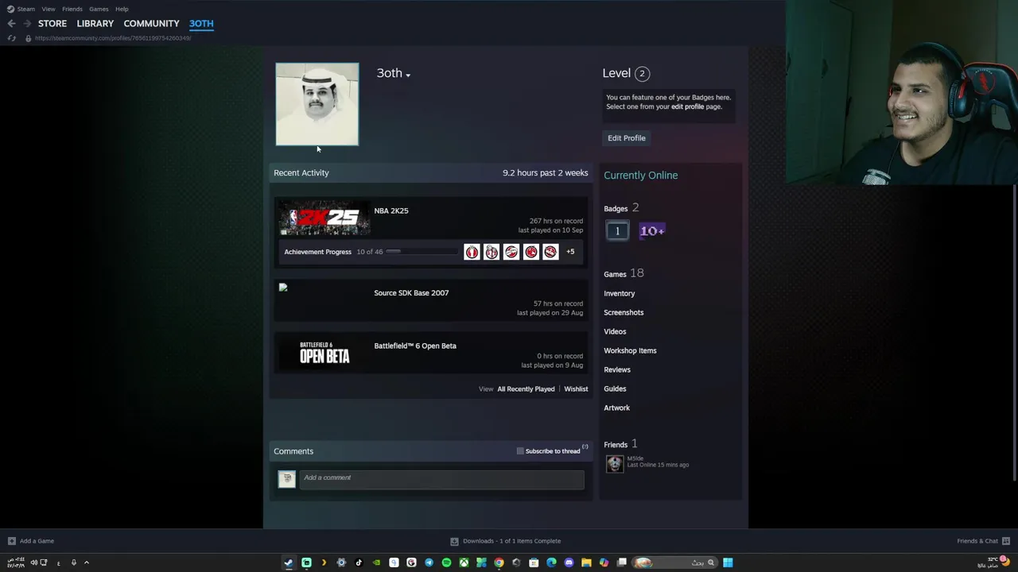The height and width of the screenshot is (572, 1018).
Task: Open the Source SDK Base 2007 title
Action: click(x=411, y=293)
